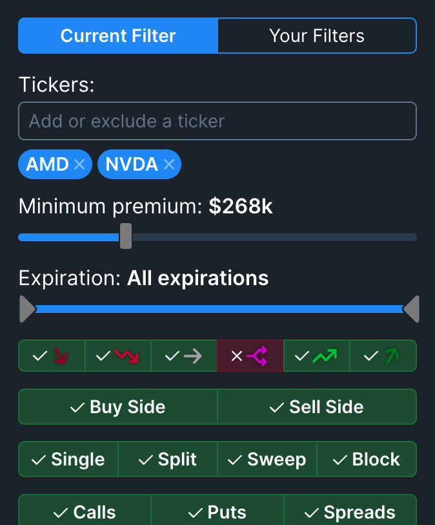Toggle the Buy Side filter

[117, 407]
